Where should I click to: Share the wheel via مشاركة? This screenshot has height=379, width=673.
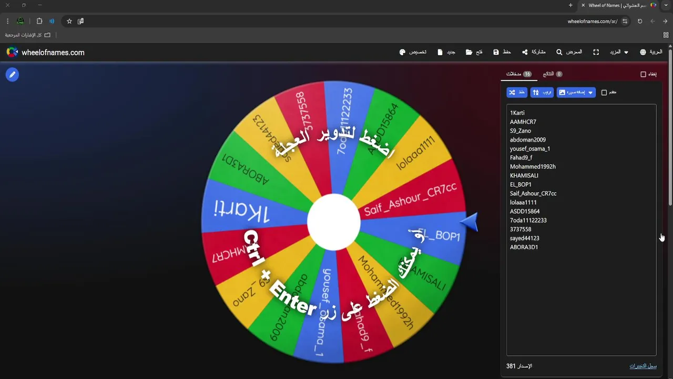tap(534, 52)
